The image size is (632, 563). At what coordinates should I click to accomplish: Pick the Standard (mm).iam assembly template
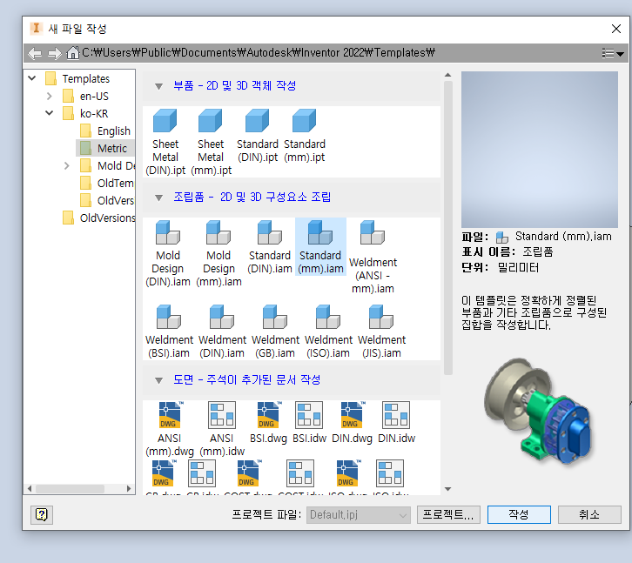click(x=320, y=247)
